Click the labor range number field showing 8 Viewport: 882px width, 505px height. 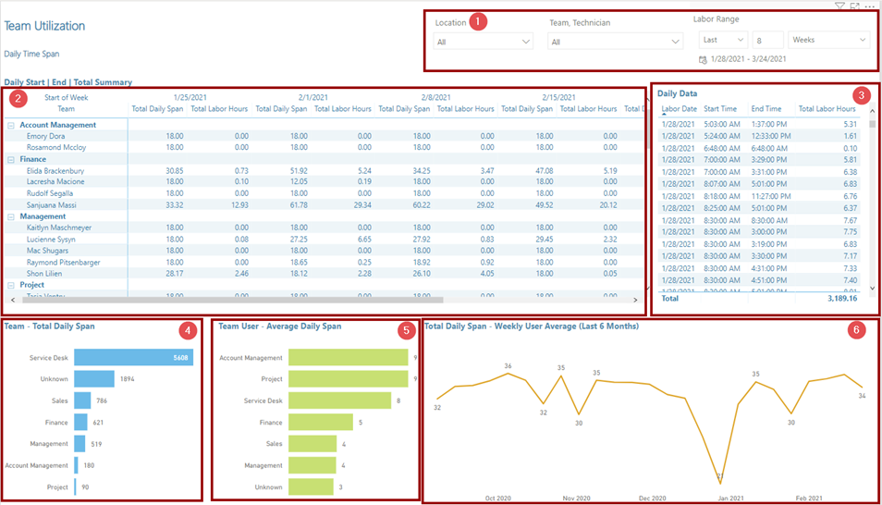(x=768, y=40)
